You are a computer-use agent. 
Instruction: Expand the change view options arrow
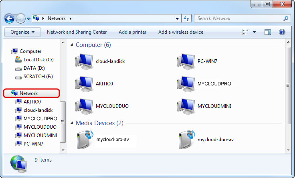(255, 32)
